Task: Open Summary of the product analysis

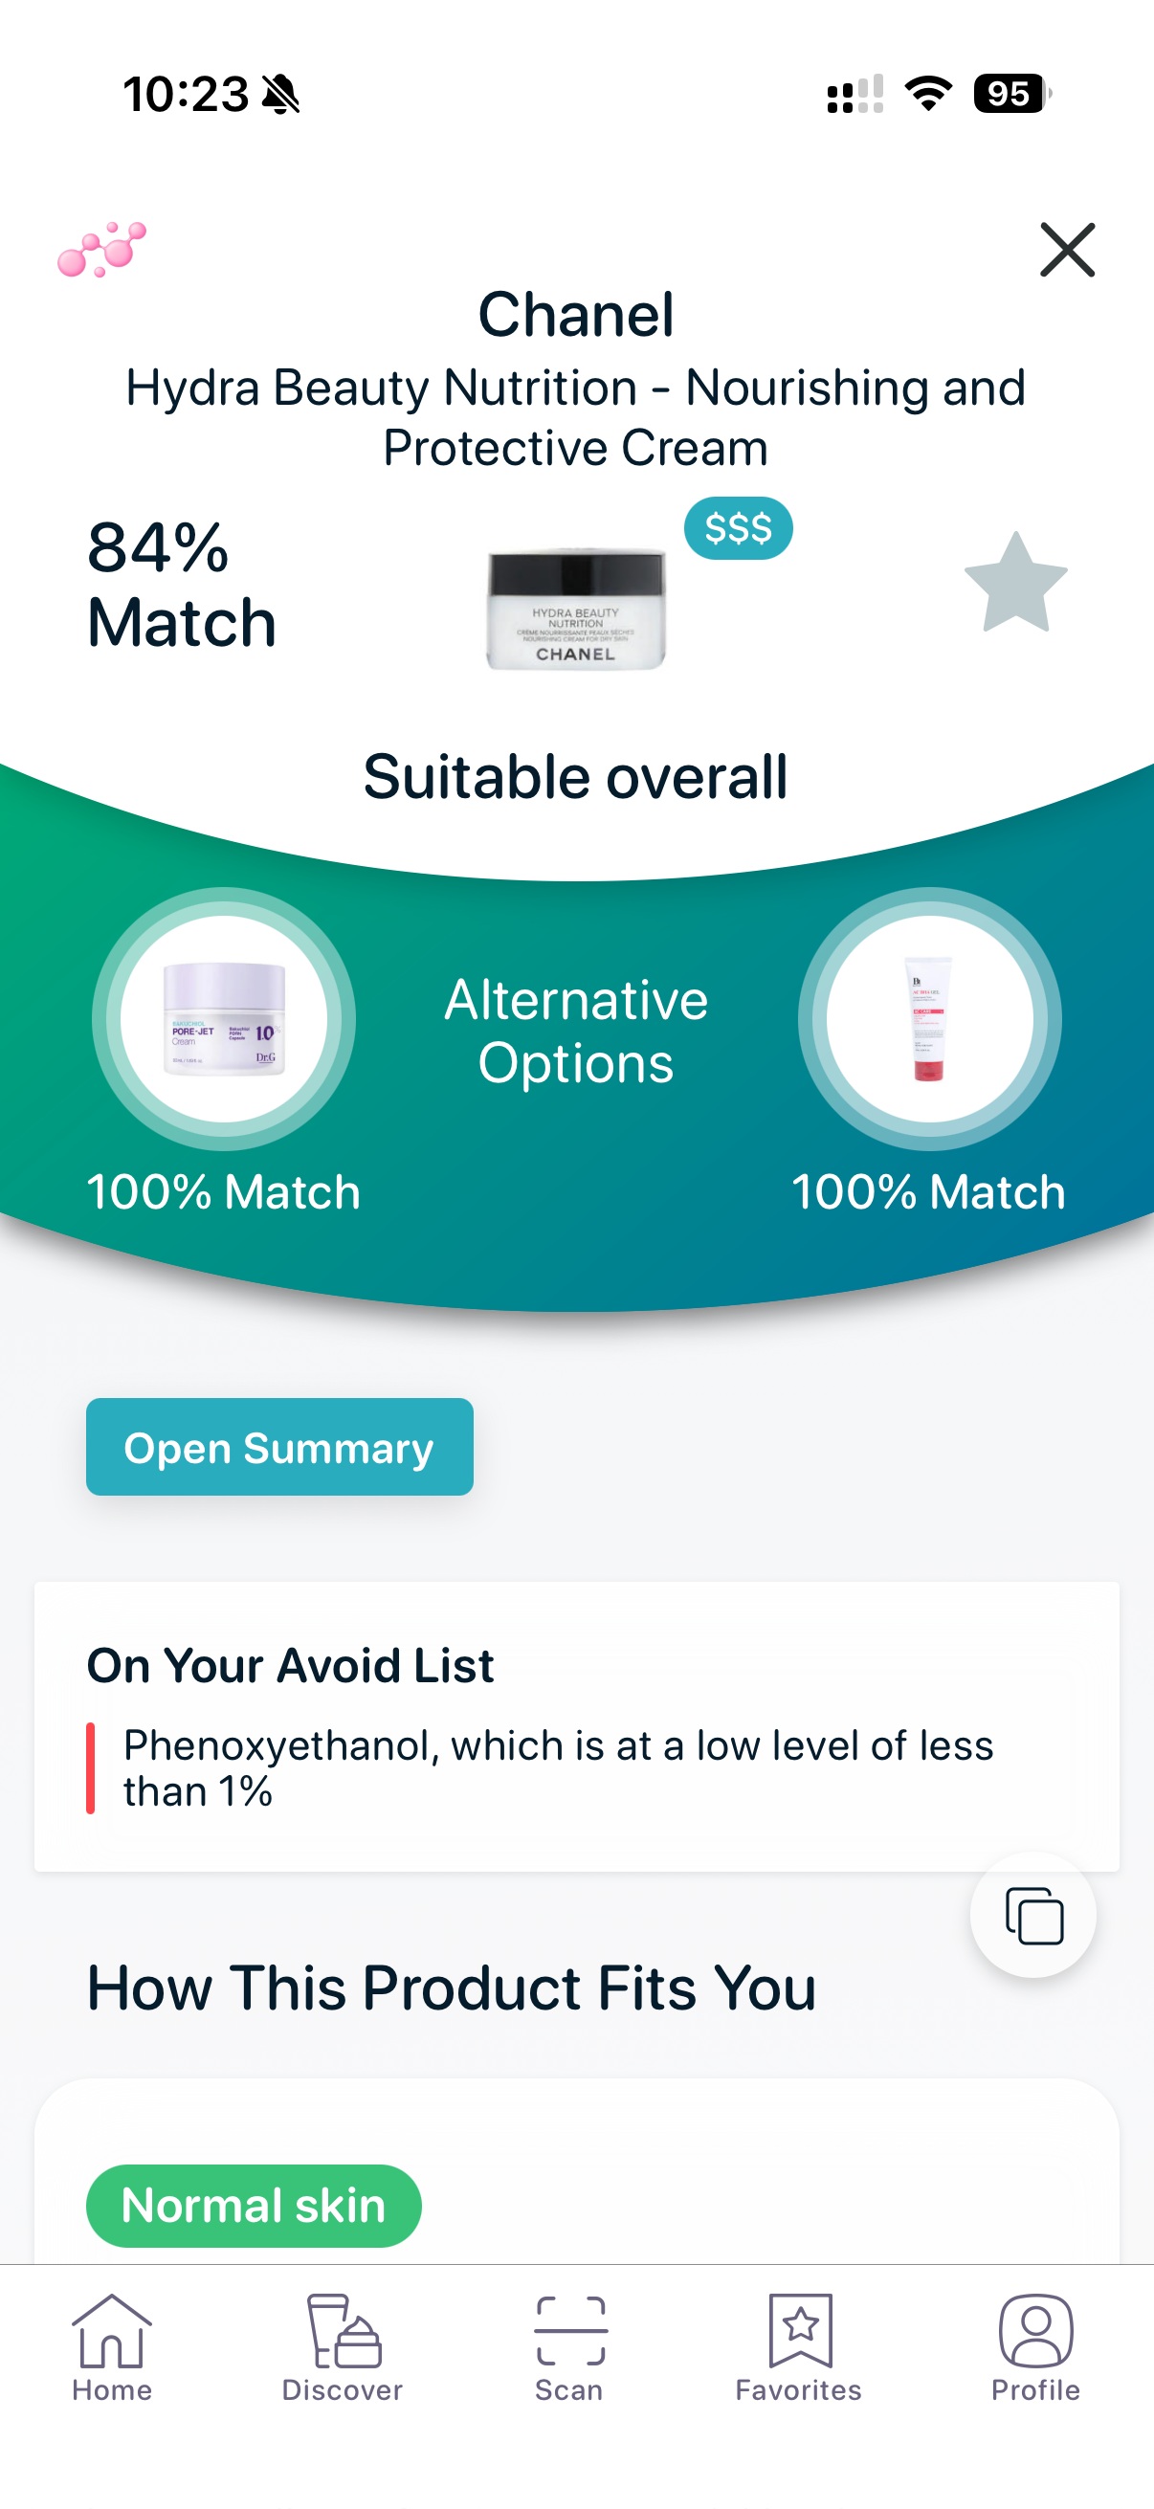Action: pyautogui.click(x=279, y=1448)
